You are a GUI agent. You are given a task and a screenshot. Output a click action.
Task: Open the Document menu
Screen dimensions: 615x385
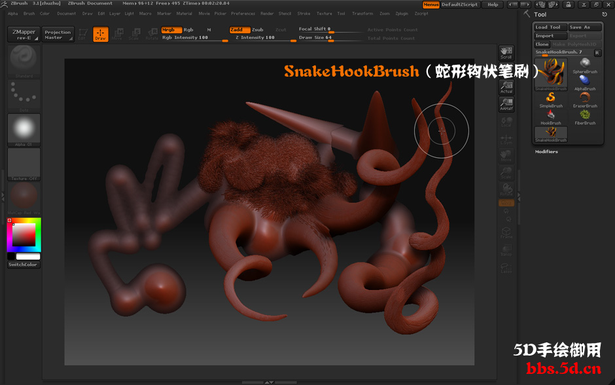66,13
